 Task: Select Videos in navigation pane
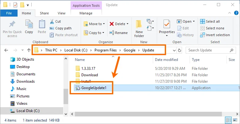(19, 103)
